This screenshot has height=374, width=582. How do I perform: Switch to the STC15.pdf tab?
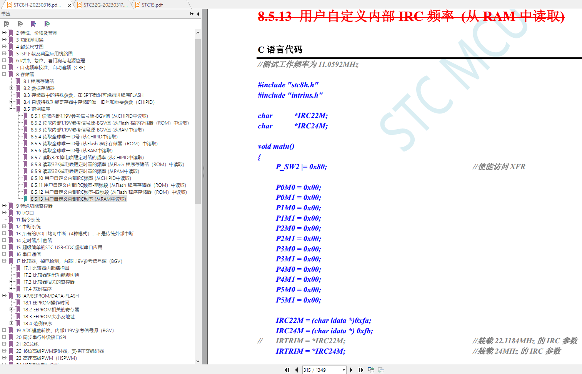152,5
